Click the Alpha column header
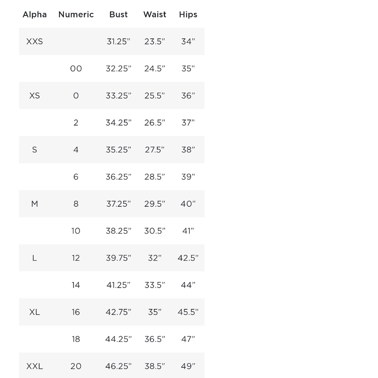 coord(35,15)
